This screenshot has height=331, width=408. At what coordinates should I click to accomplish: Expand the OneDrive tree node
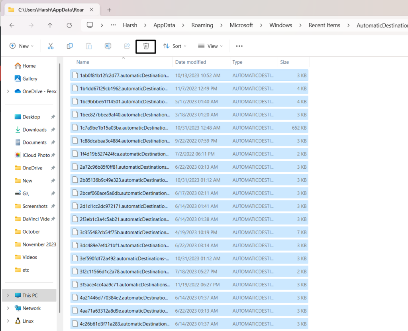point(8,91)
